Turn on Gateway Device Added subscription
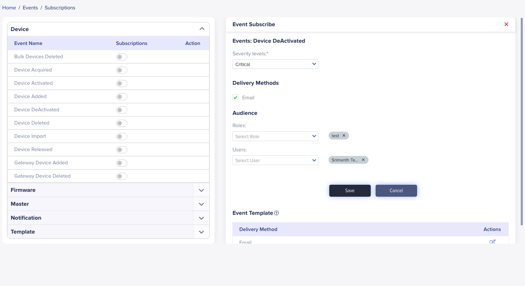The height and width of the screenshot is (286, 525). (122, 163)
